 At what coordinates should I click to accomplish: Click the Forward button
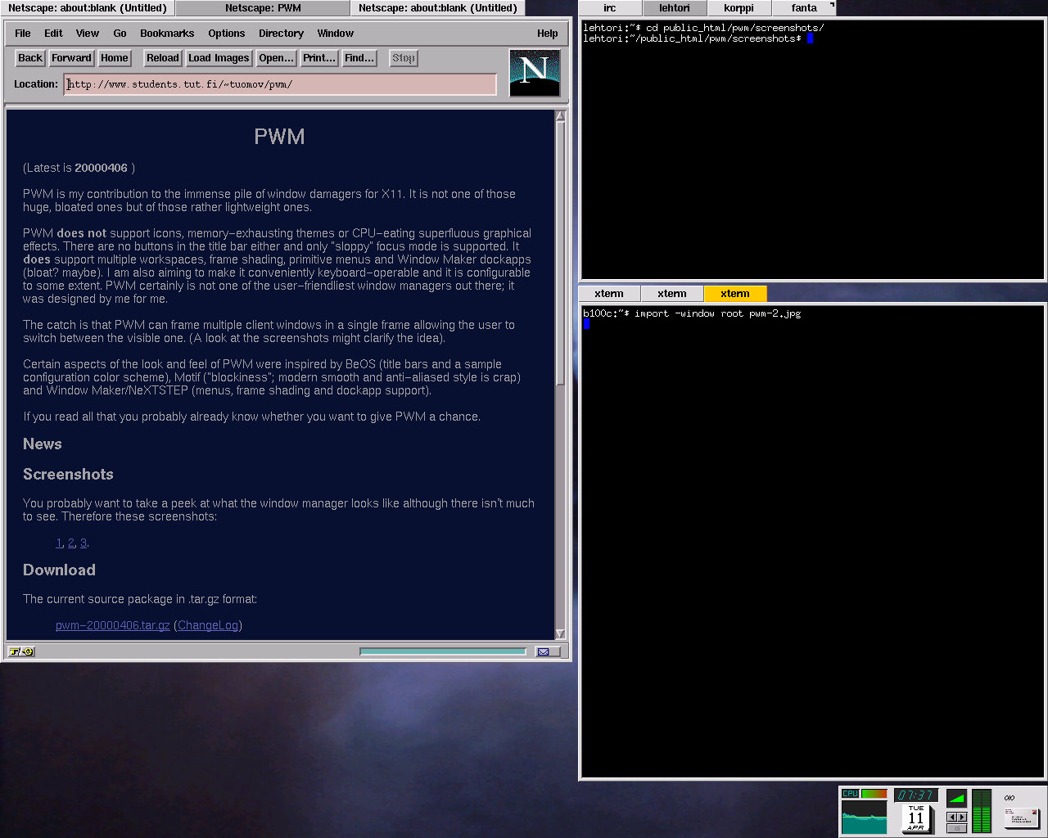[71, 58]
